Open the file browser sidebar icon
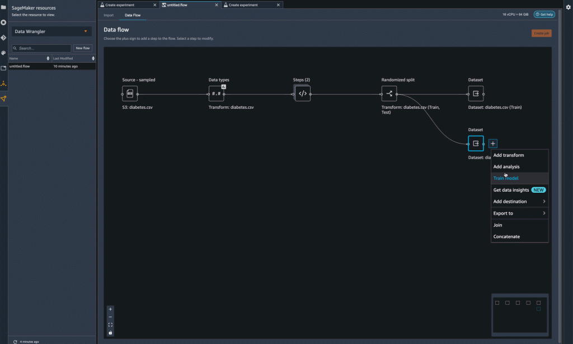This screenshot has width=573, height=344. pyautogui.click(x=3, y=7)
